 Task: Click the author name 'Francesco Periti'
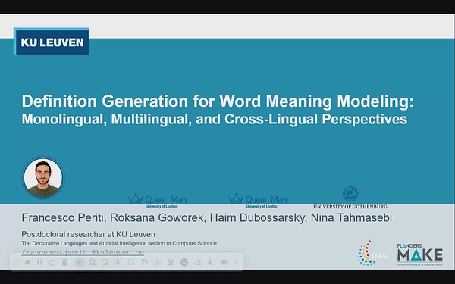63,217
